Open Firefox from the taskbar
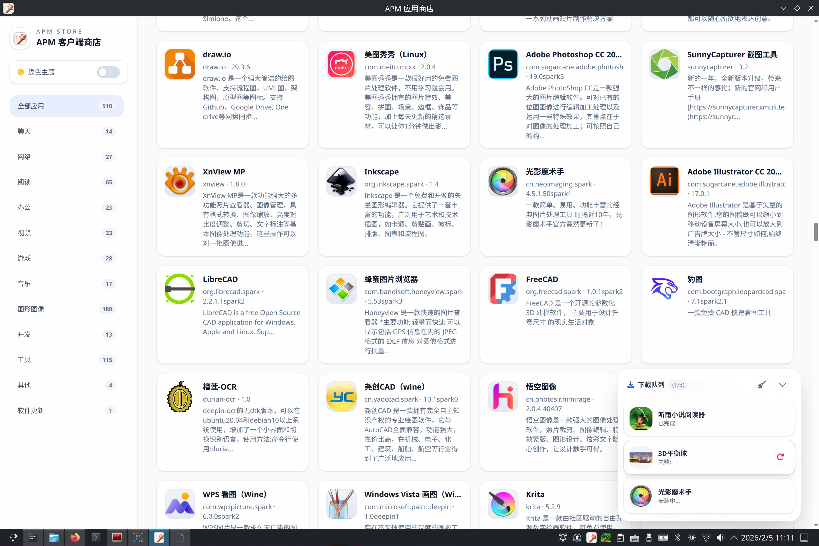819x546 pixels. point(75,537)
